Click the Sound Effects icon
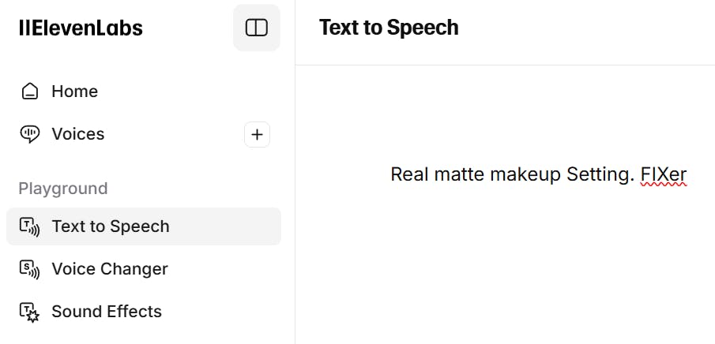 point(30,312)
